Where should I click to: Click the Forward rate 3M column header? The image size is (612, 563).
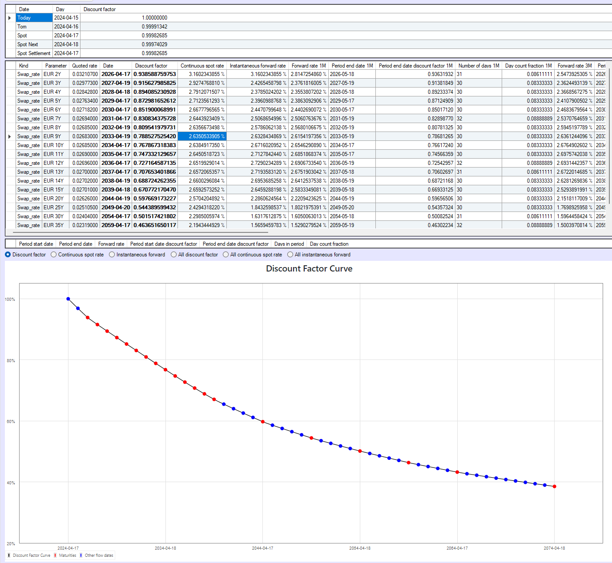click(x=575, y=65)
